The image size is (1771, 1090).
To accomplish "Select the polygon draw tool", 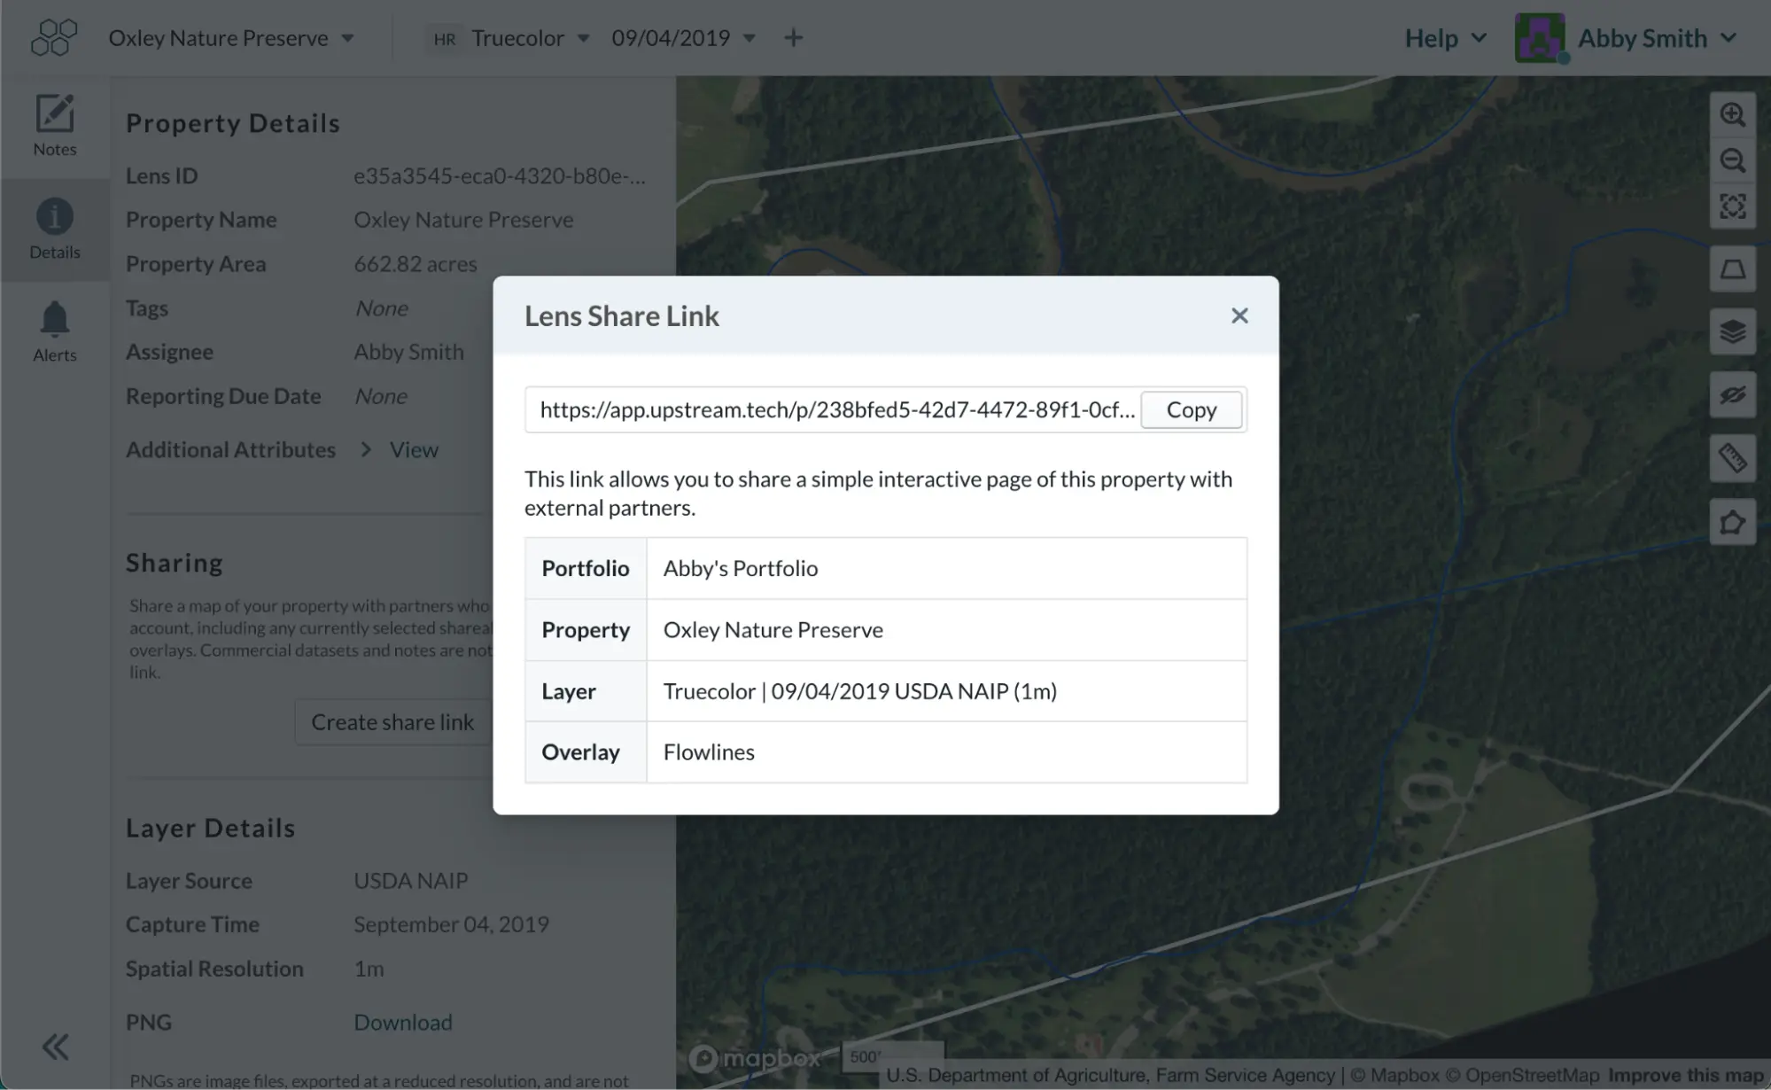I will (1732, 522).
